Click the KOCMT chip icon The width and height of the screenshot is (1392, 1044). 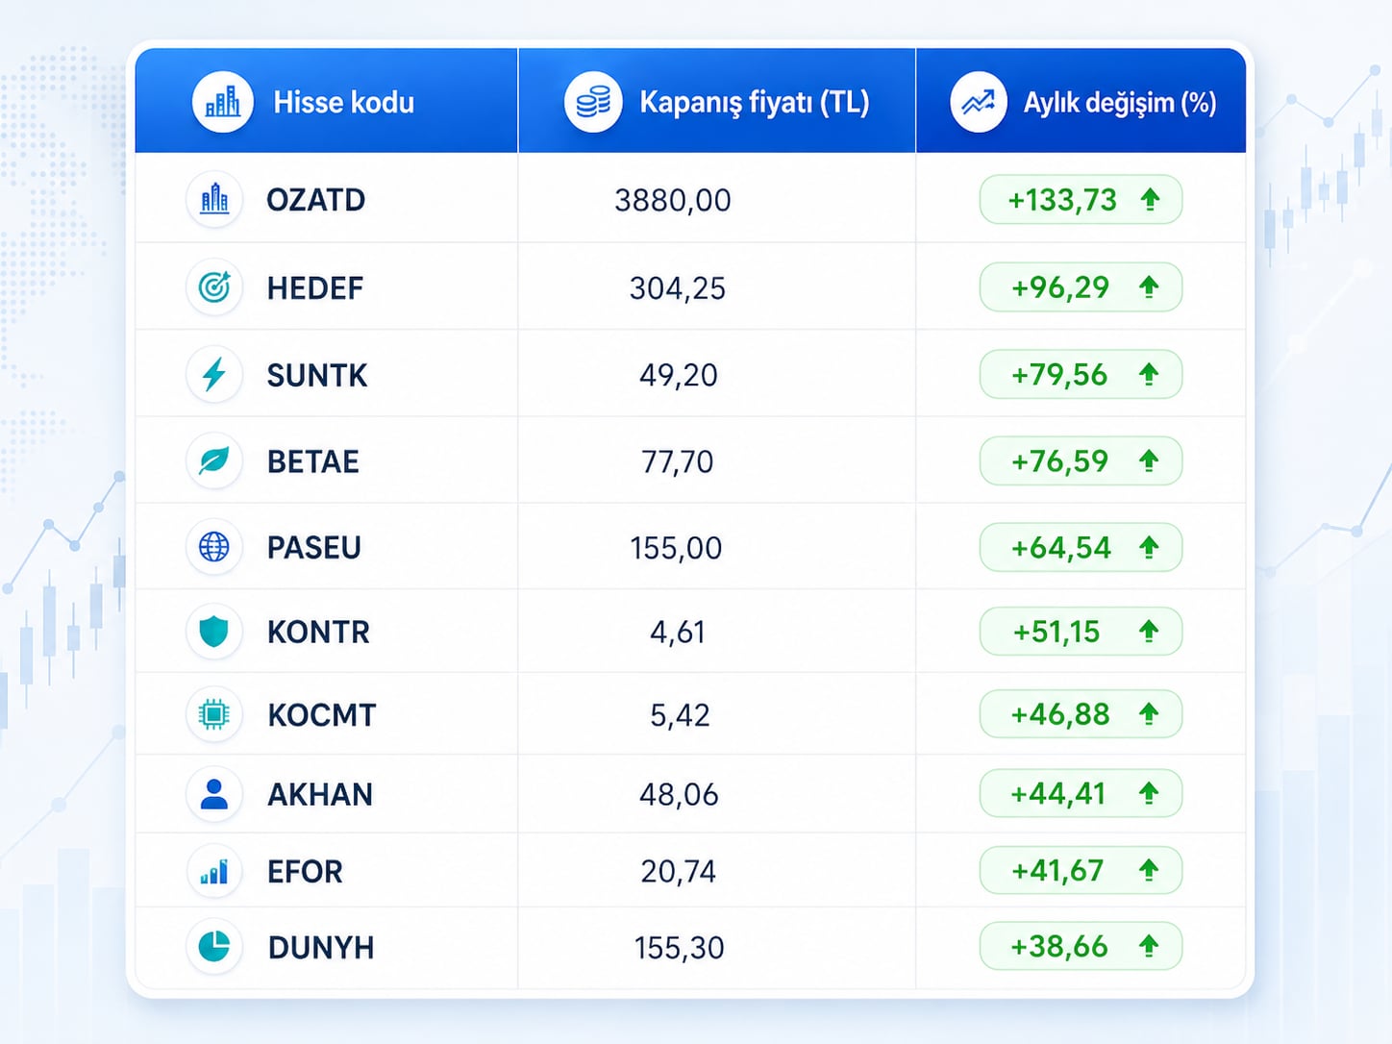point(213,714)
